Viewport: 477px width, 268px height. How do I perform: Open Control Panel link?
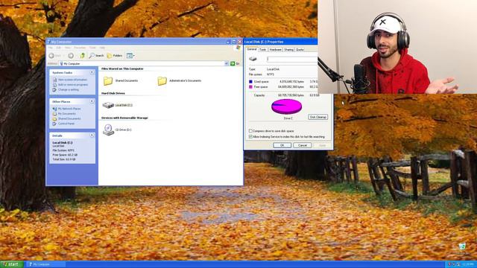pos(66,124)
